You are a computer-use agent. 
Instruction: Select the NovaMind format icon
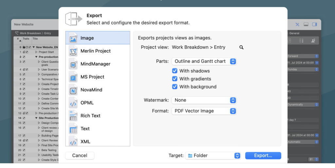coord(73,90)
